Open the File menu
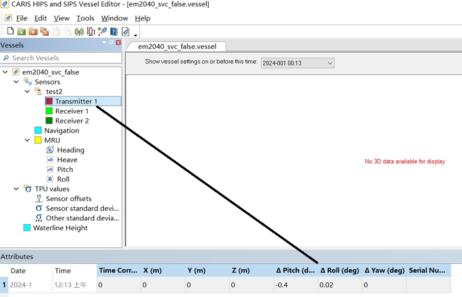Image resolution: width=462 pixels, height=297 pixels. [x=21, y=18]
